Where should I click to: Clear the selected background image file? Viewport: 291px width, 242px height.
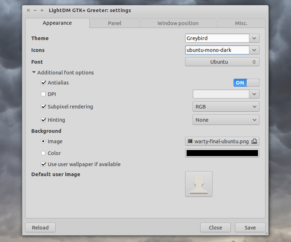click(x=254, y=141)
